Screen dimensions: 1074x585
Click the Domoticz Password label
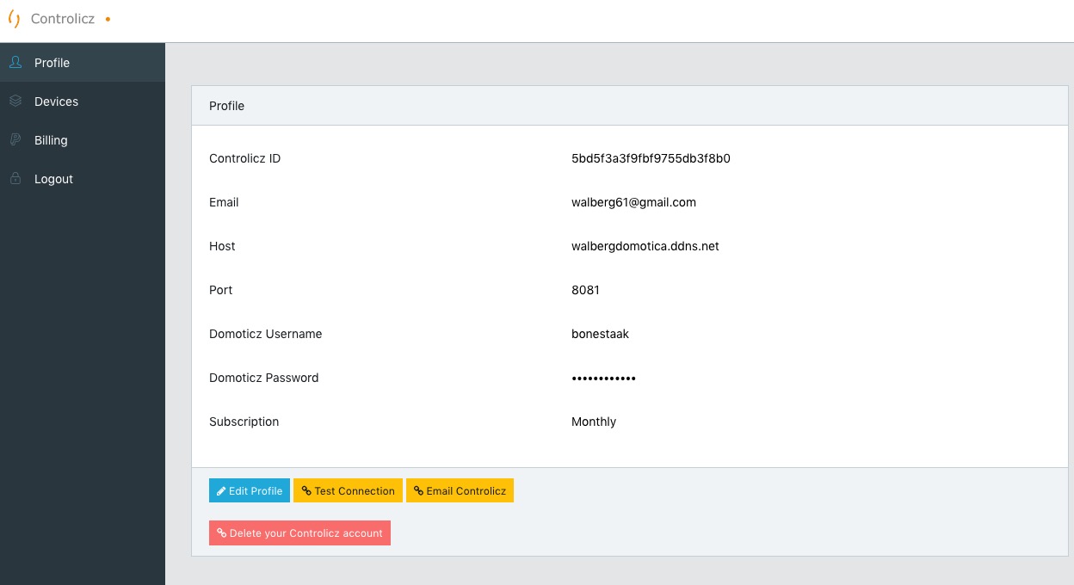263,378
